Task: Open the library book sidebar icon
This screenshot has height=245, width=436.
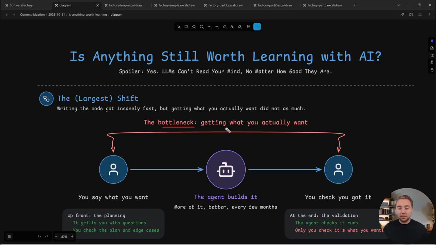Action: [x=432, y=55]
